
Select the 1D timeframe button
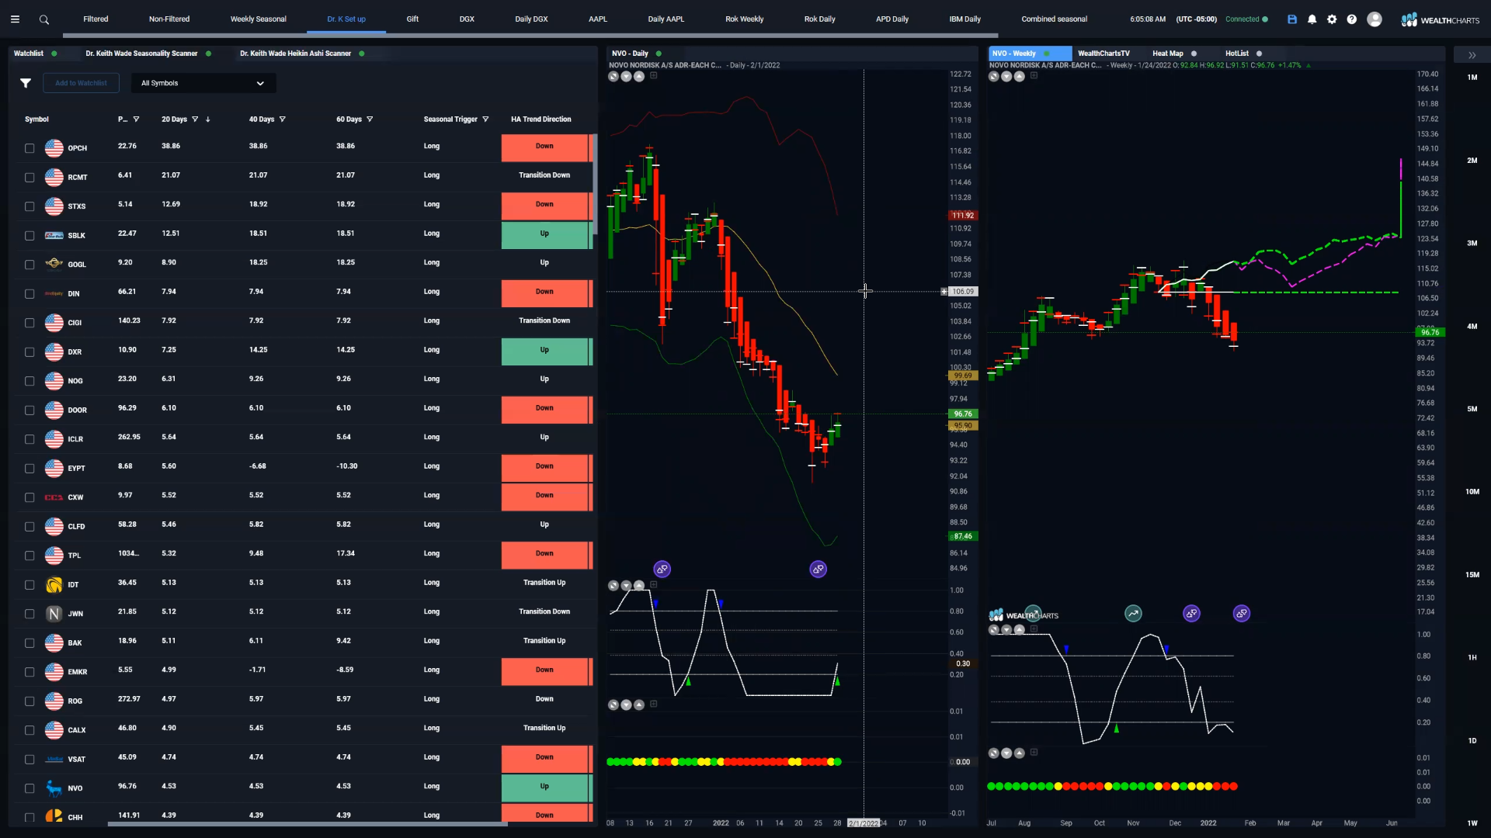pos(1472,741)
